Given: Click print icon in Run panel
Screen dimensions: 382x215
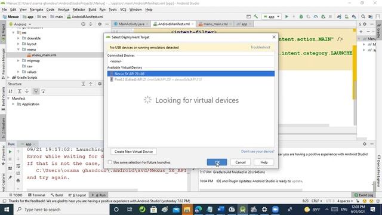Looking at the screenshot, I should pos(19,180).
